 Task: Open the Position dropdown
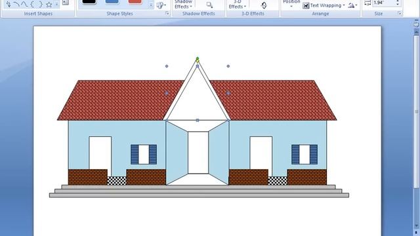click(291, 3)
